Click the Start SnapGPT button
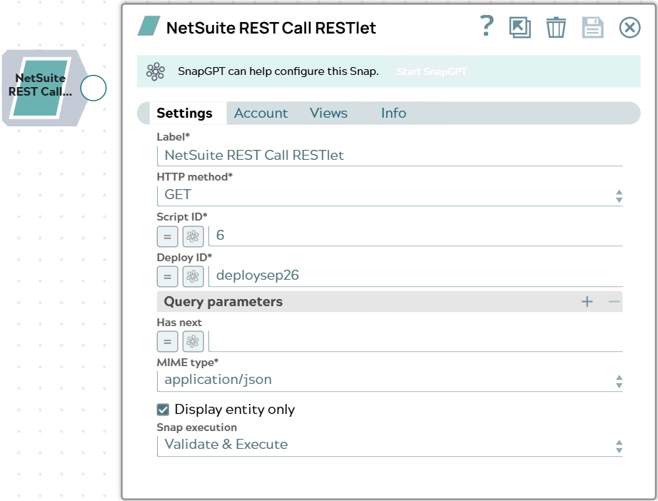Viewport: 658px width, 501px height. pos(432,72)
